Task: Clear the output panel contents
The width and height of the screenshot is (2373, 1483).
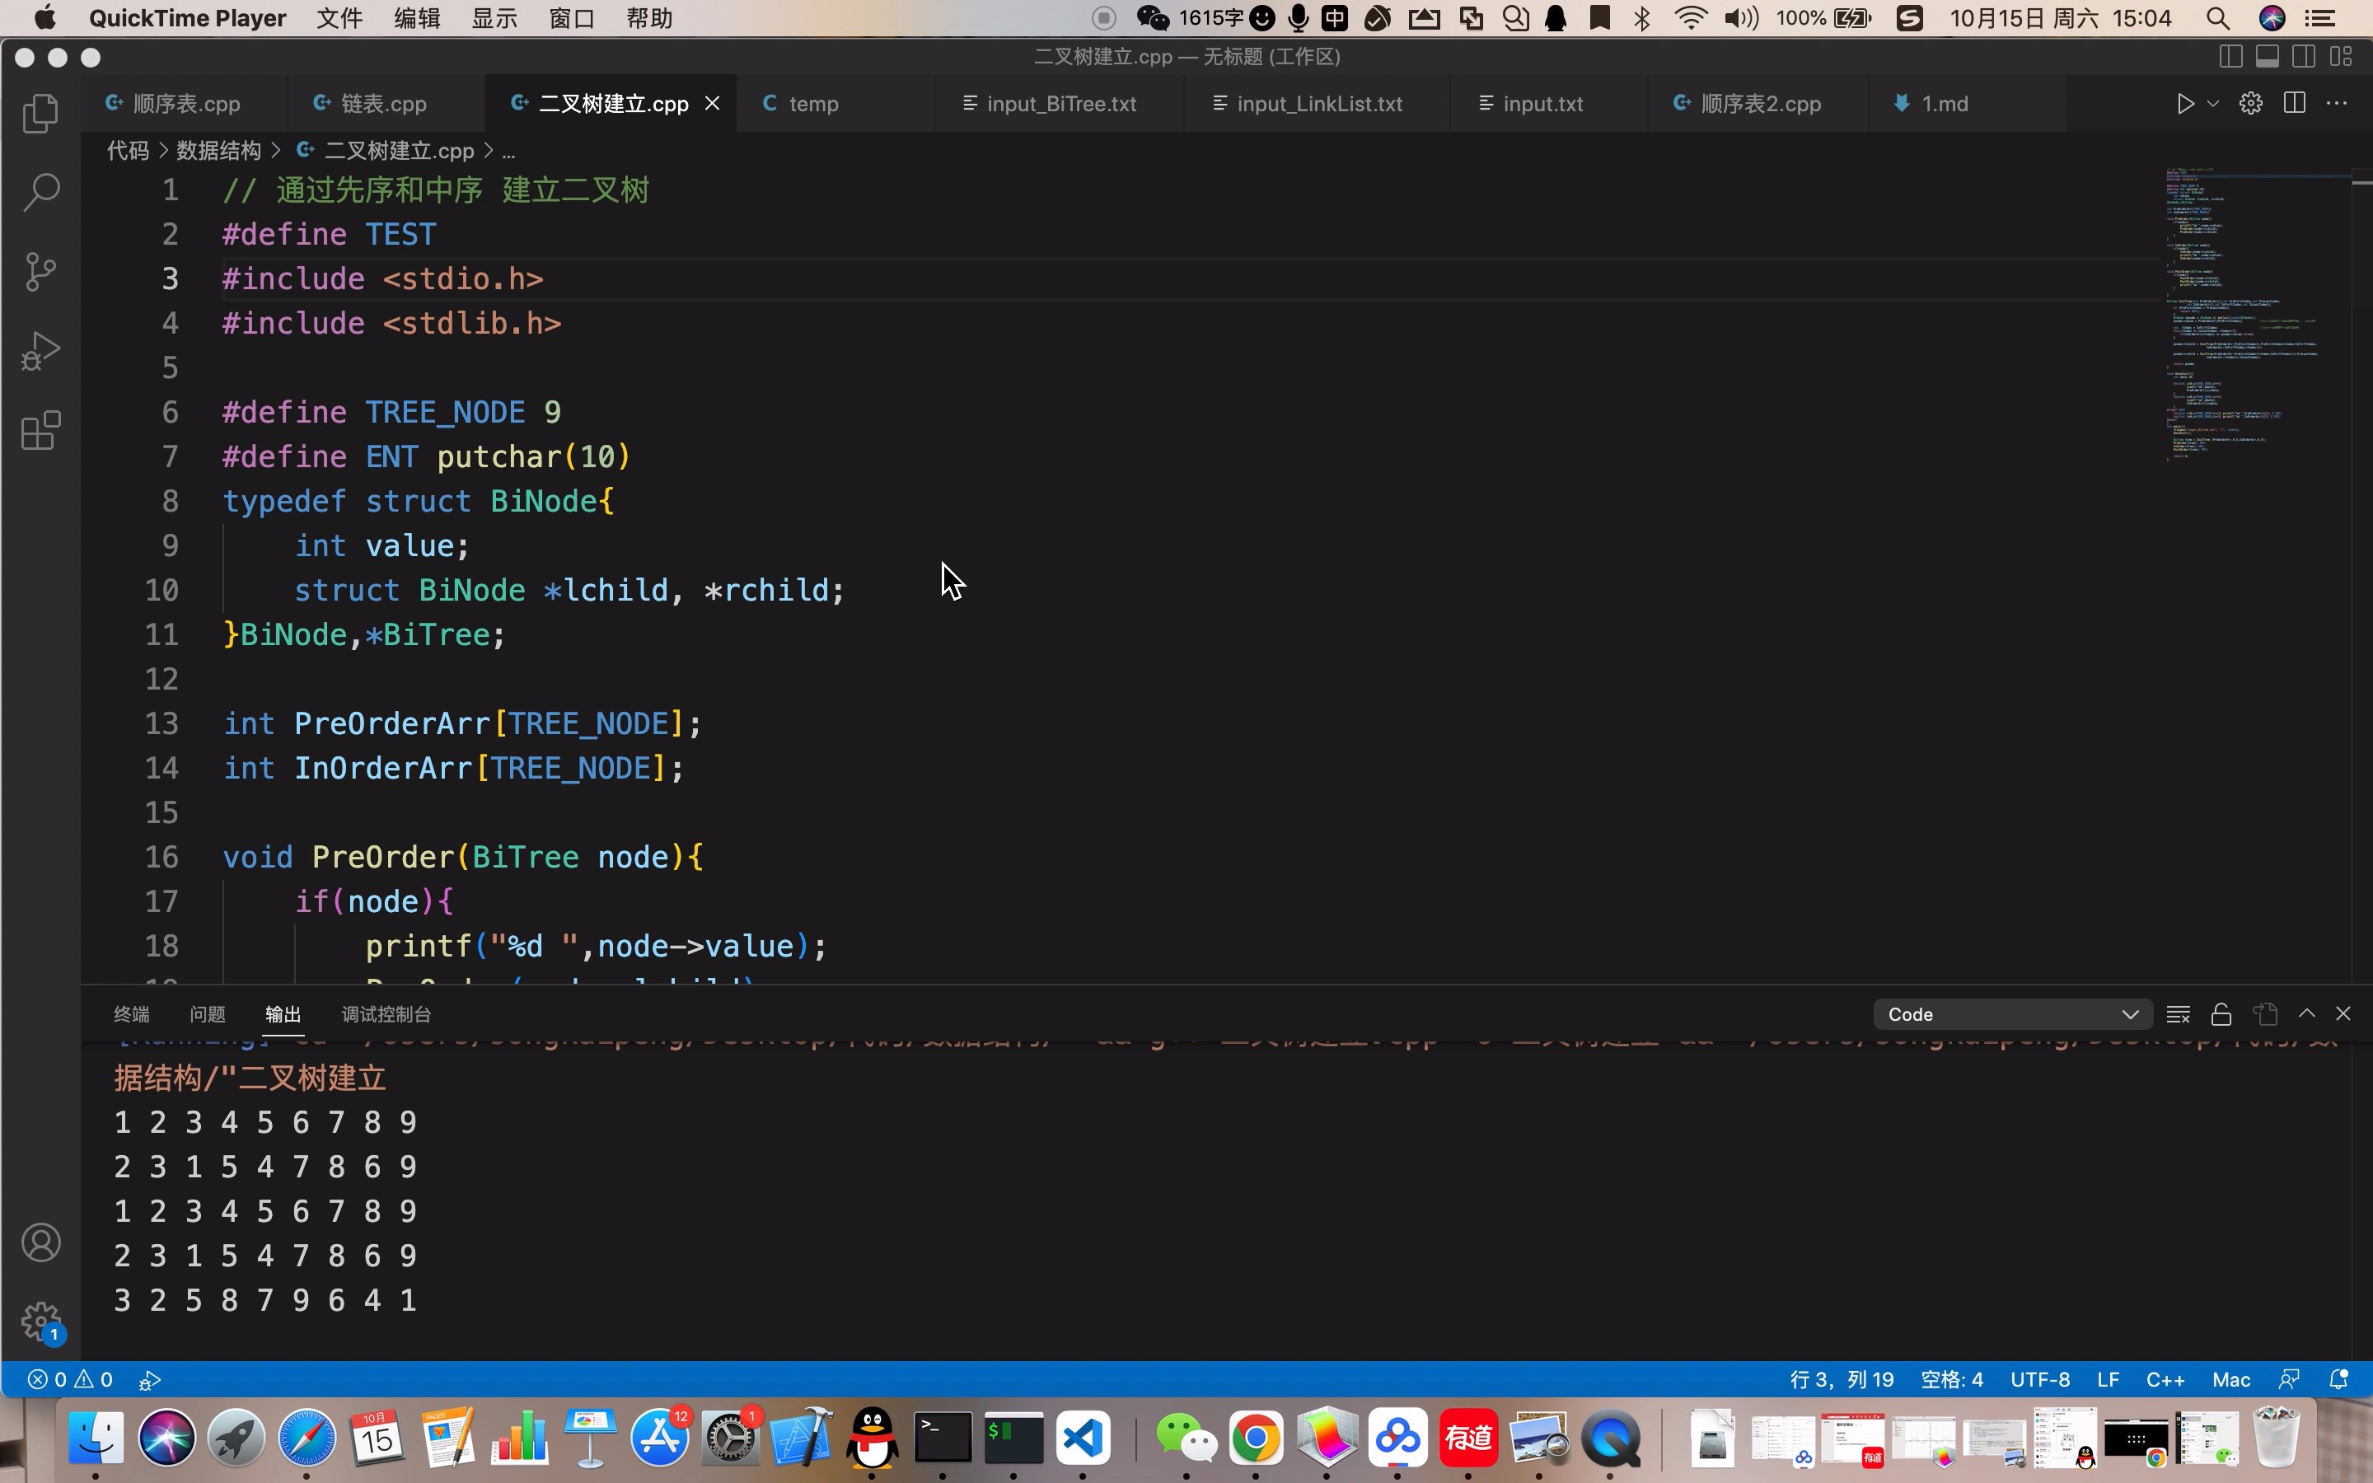Action: tap(2178, 1014)
